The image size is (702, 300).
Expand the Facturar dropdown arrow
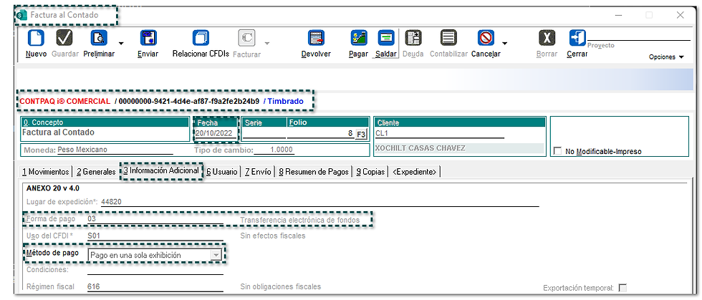click(x=266, y=44)
